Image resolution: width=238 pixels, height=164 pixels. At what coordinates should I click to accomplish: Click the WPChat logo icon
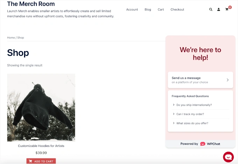click(x=203, y=144)
